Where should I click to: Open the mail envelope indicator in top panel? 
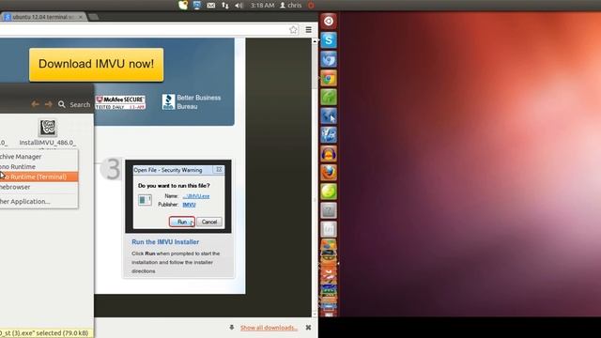(x=210, y=6)
